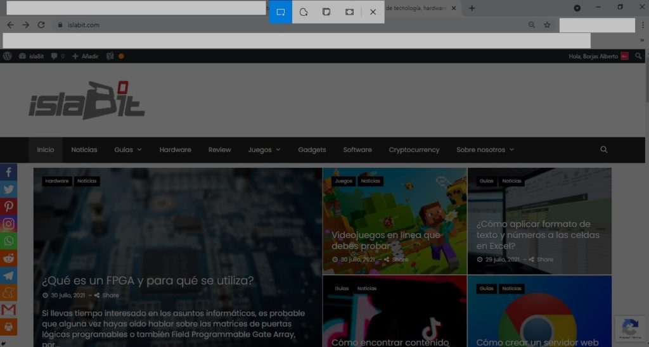Choose the freeform snip tool

[x=304, y=12]
